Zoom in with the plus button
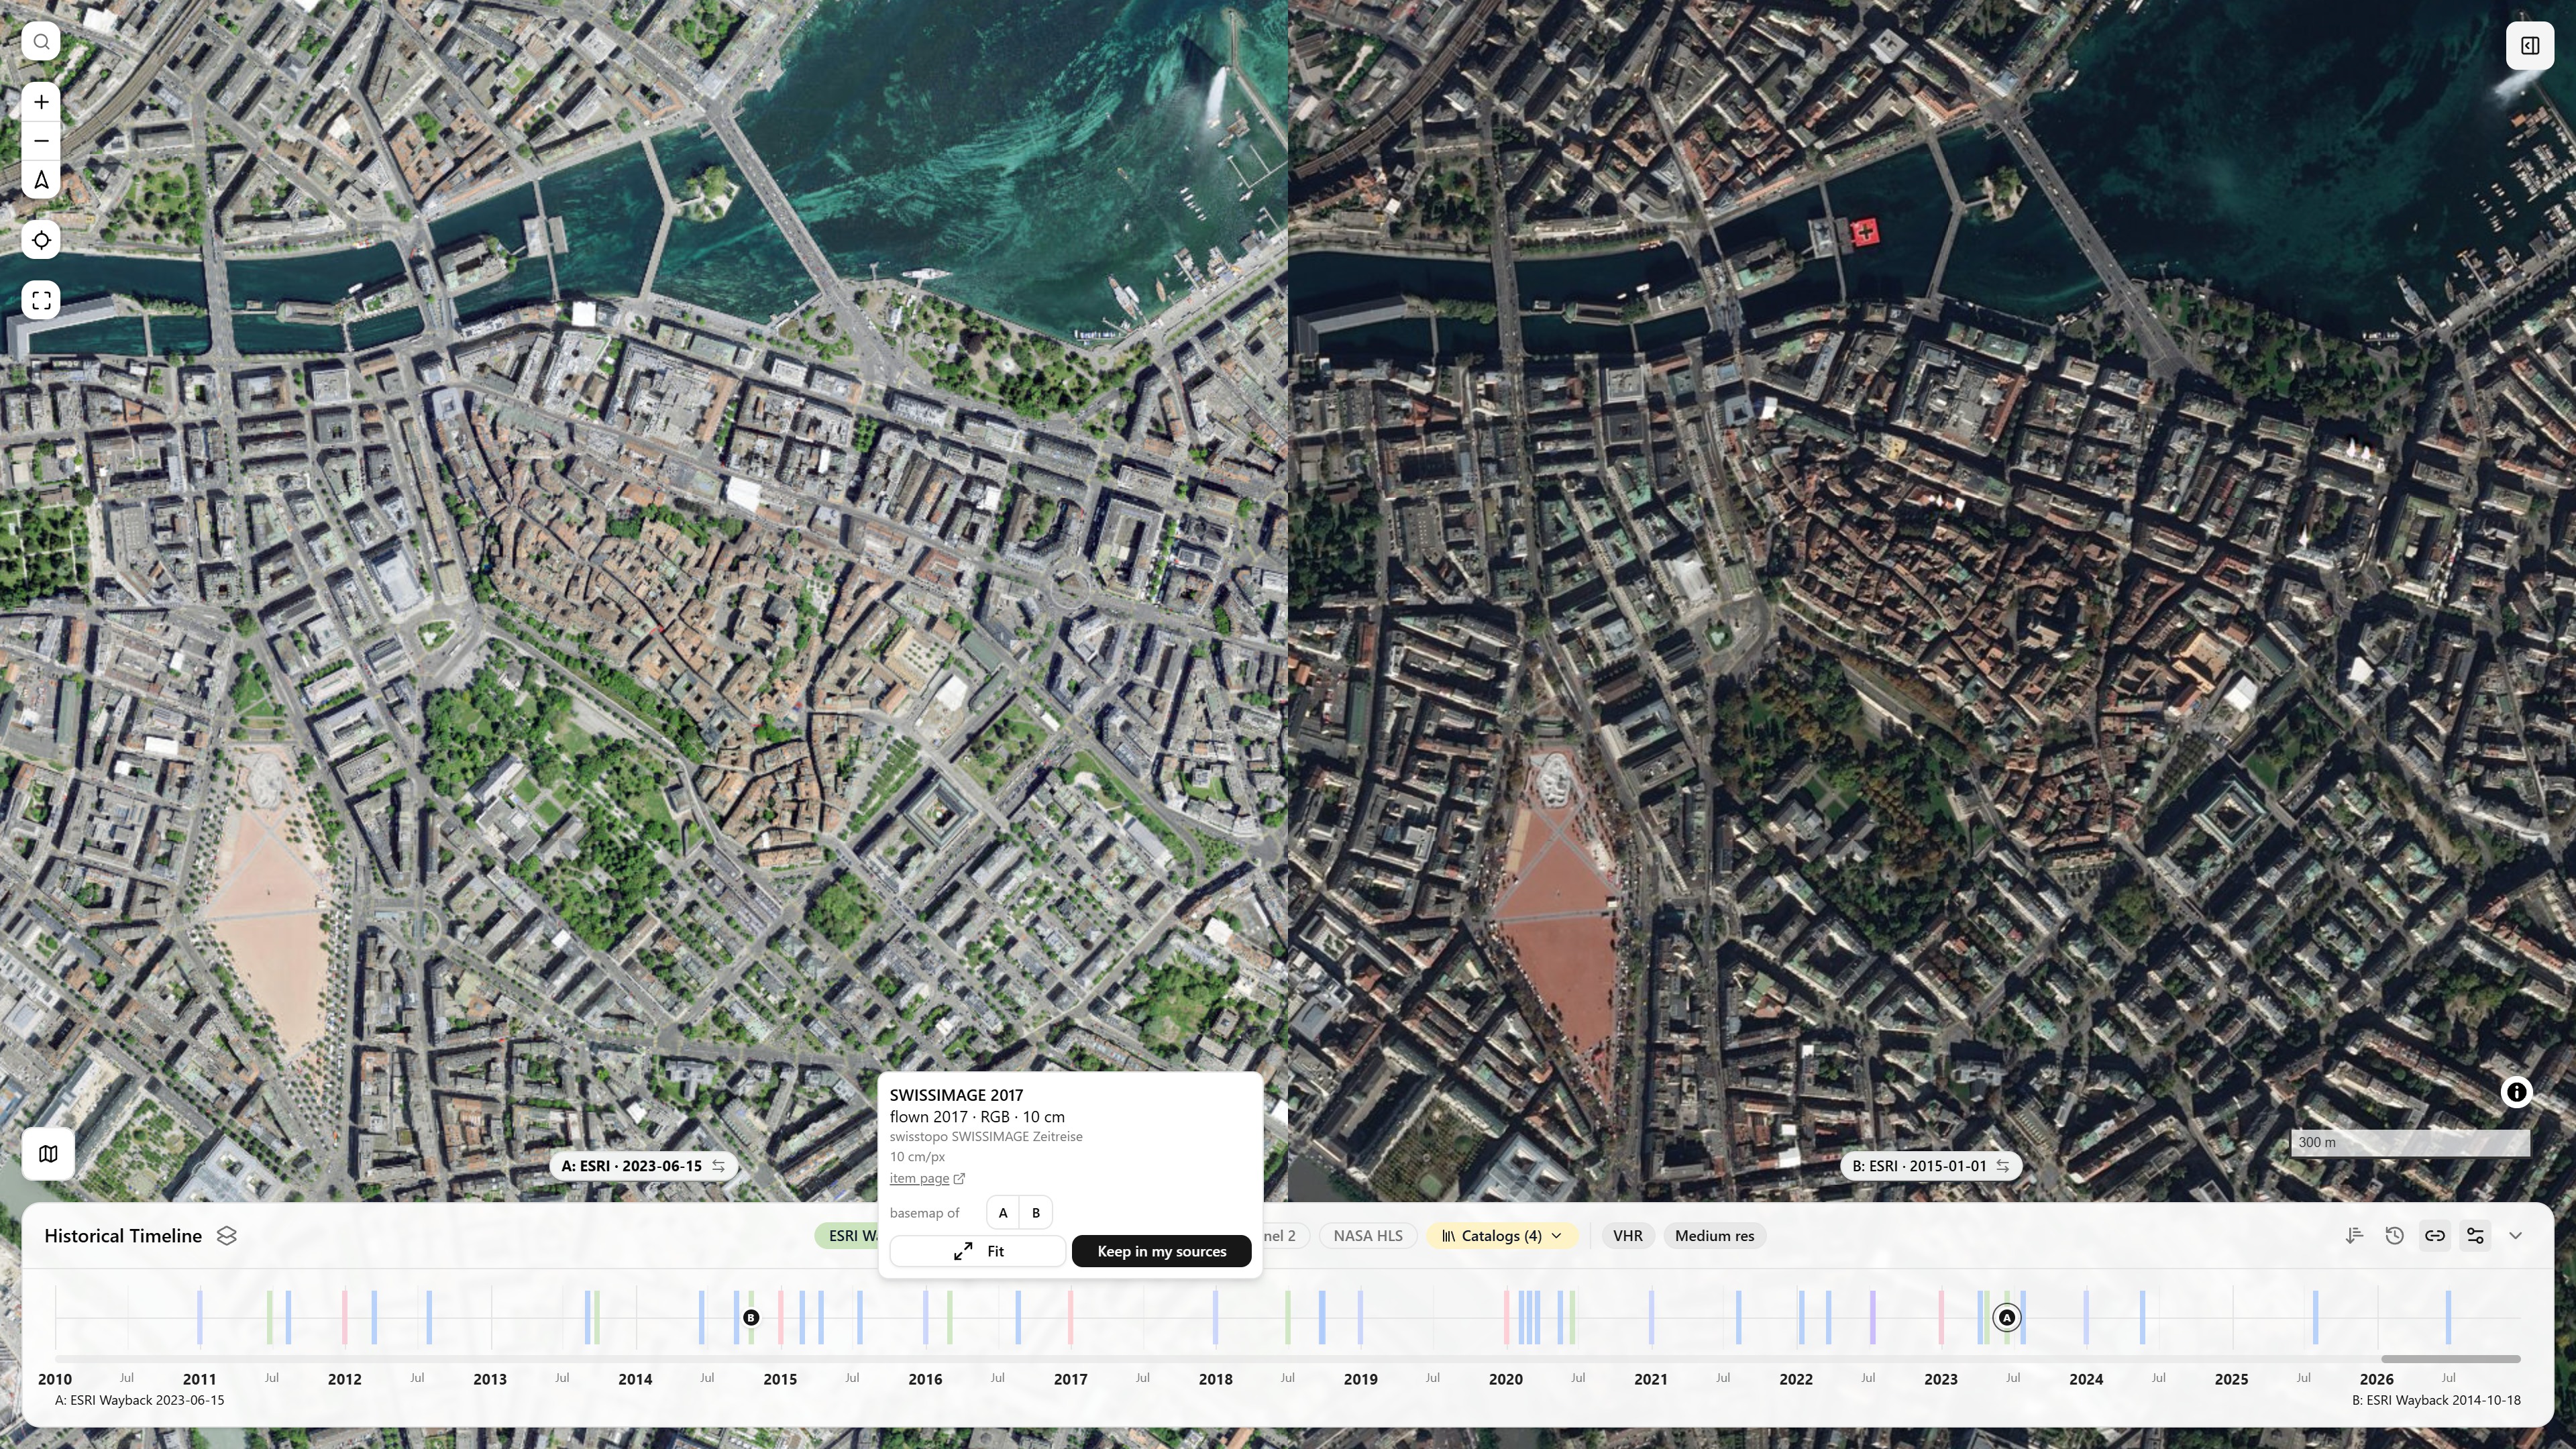This screenshot has width=2576, height=1449. tap(41, 102)
